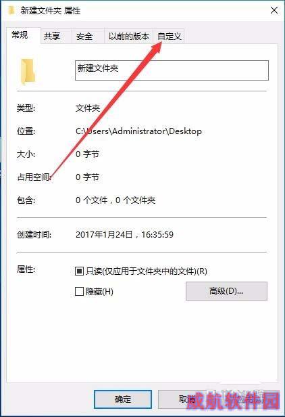Switch to the 常规 tab
The width and height of the screenshot is (285, 417).
[20, 35]
